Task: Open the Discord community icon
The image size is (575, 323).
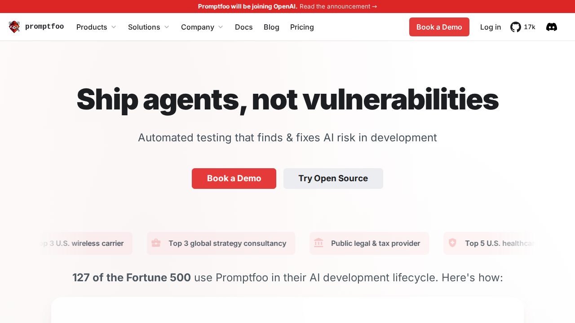Action: click(552, 27)
